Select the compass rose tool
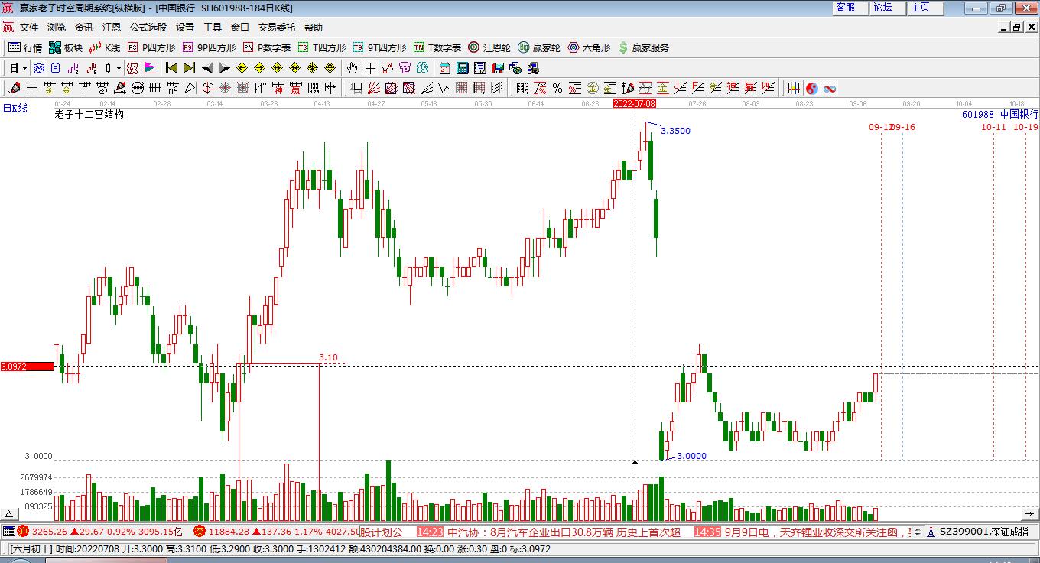Viewport: 1040px width, 563px height. pyautogui.click(x=225, y=88)
